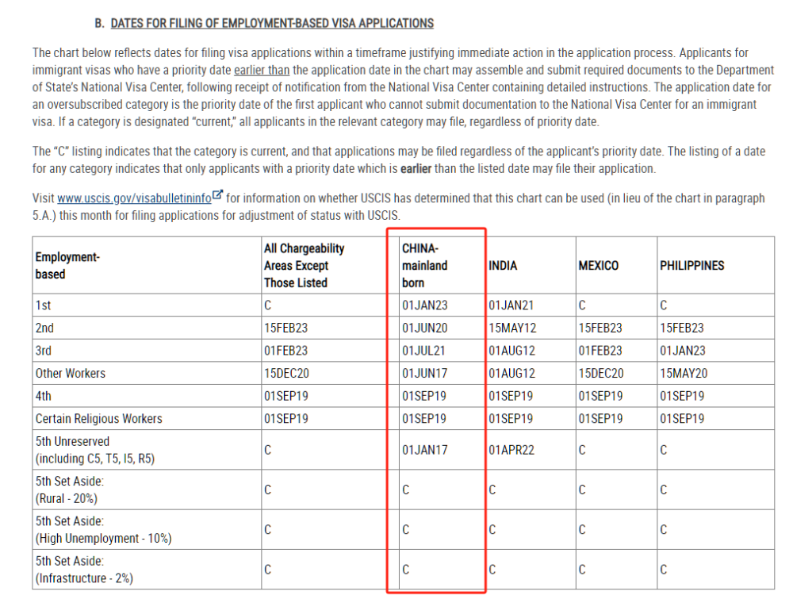Image resolution: width=793 pixels, height=599 pixels.
Task: Click the 01JAN23 date in China's 1st row
Action: [x=424, y=305]
